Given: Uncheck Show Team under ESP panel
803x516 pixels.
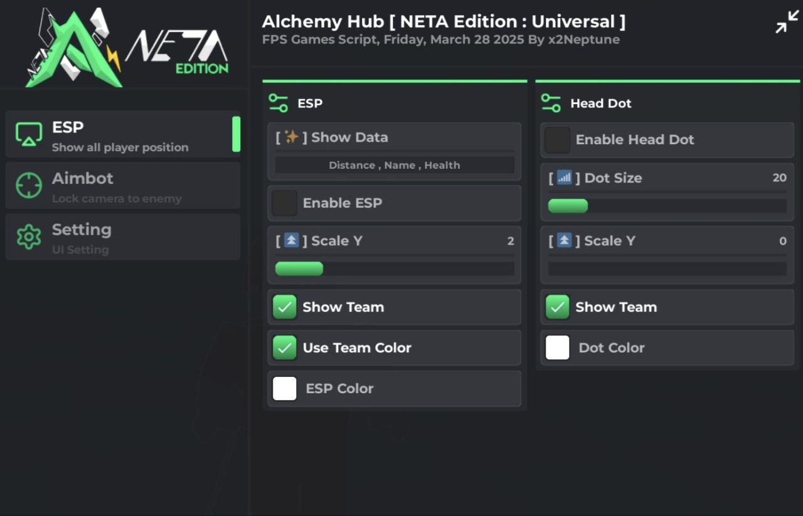Looking at the screenshot, I should pyautogui.click(x=285, y=307).
